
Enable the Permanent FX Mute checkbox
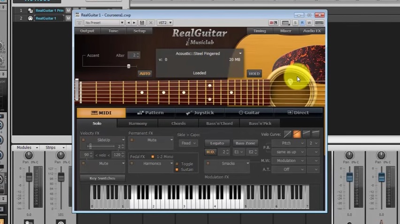(x=131, y=140)
